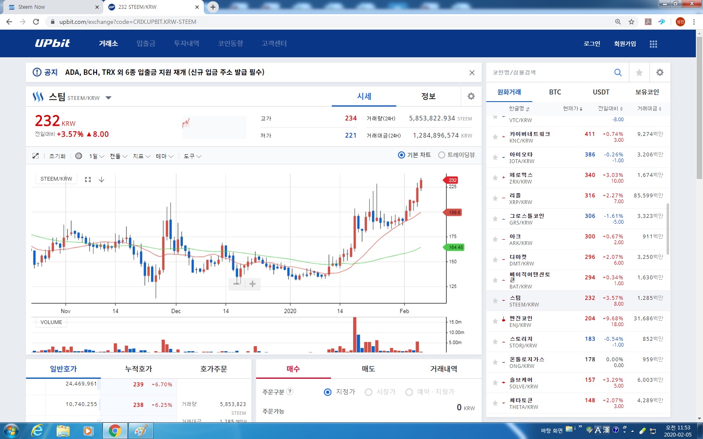Switch to the 거래내역 tab
This screenshot has height=439, width=703.
pyautogui.click(x=444, y=369)
